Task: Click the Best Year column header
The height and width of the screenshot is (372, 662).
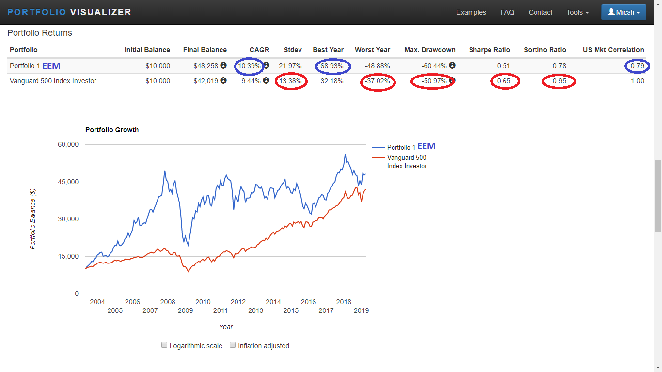Action: click(x=328, y=50)
